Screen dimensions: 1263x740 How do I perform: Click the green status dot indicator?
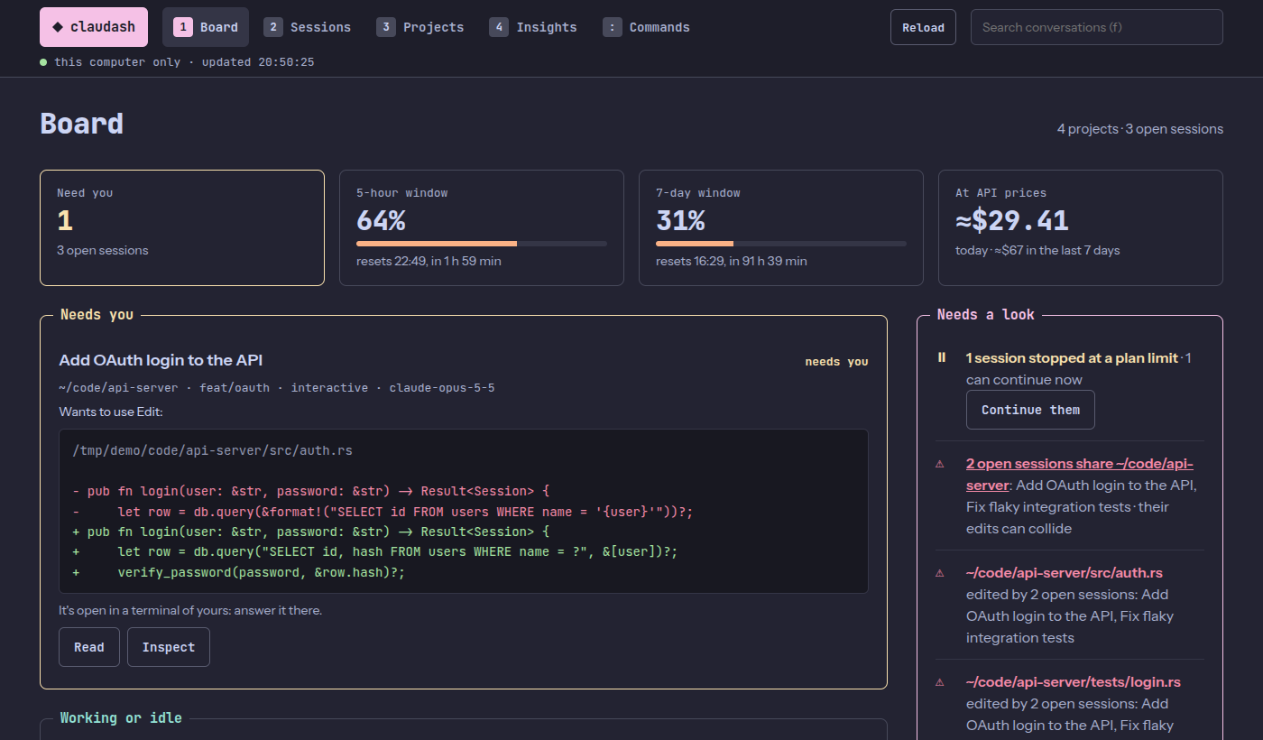tap(43, 62)
